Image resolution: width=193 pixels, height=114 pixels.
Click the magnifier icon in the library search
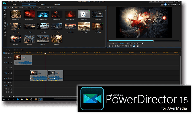click(56, 8)
